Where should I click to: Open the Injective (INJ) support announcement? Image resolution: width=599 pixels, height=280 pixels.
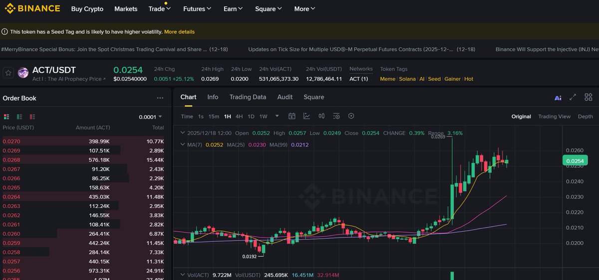point(547,49)
